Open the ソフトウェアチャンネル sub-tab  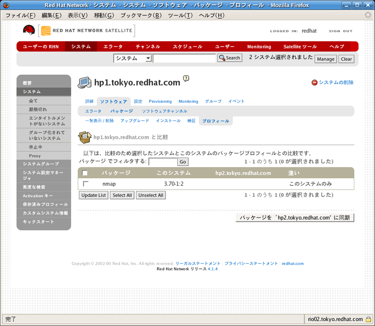(164, 111)
